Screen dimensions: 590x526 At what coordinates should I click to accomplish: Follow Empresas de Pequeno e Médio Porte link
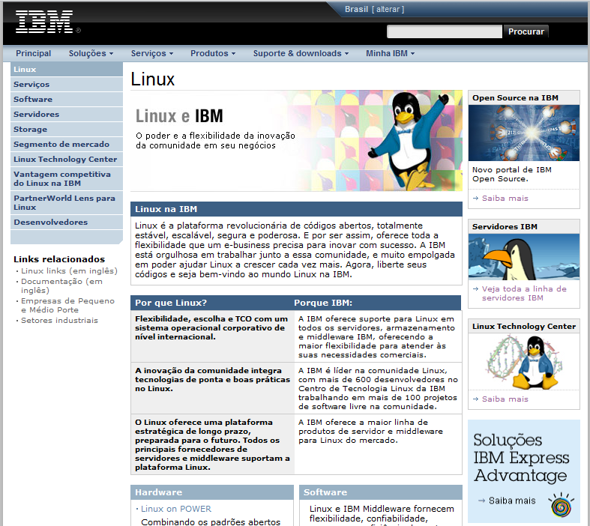click(x=67, y=305)
